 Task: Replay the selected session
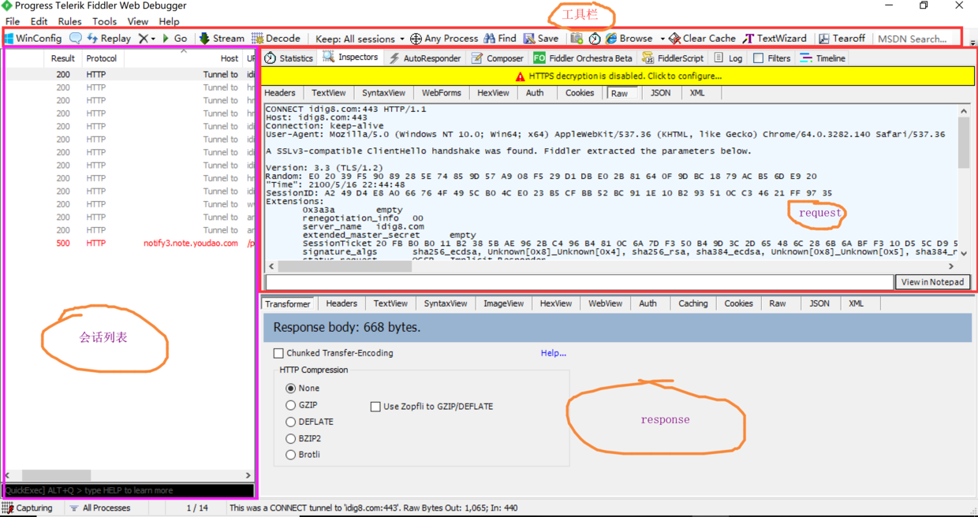coord(109,38)
